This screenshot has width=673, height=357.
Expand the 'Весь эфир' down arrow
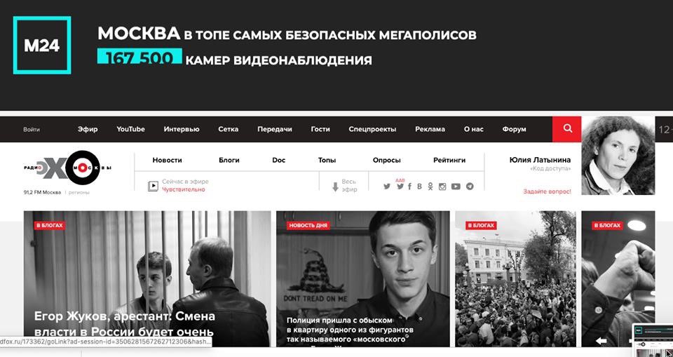point(336,187)
